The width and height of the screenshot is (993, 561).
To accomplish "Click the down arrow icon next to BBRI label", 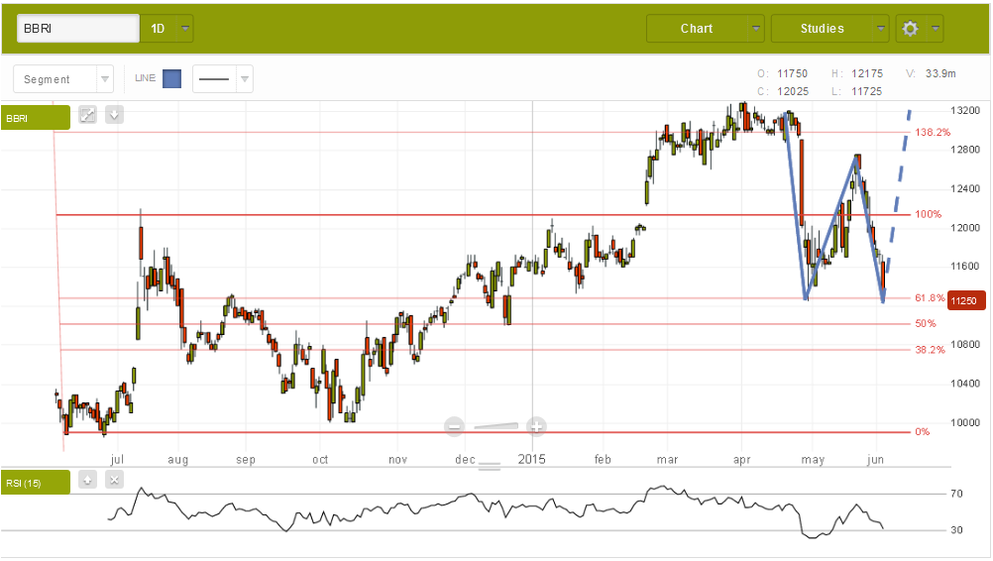I will point(115,115).
